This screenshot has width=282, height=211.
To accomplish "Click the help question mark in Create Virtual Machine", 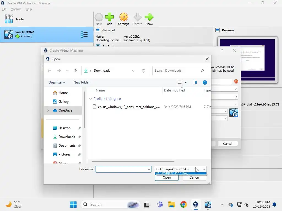I will click(222, 51).
